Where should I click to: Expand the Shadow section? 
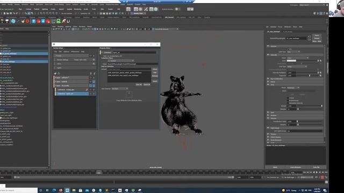click(x=268, y=115)
